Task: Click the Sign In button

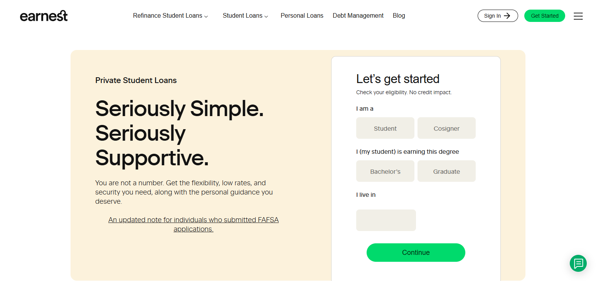Action: point(497,16)
